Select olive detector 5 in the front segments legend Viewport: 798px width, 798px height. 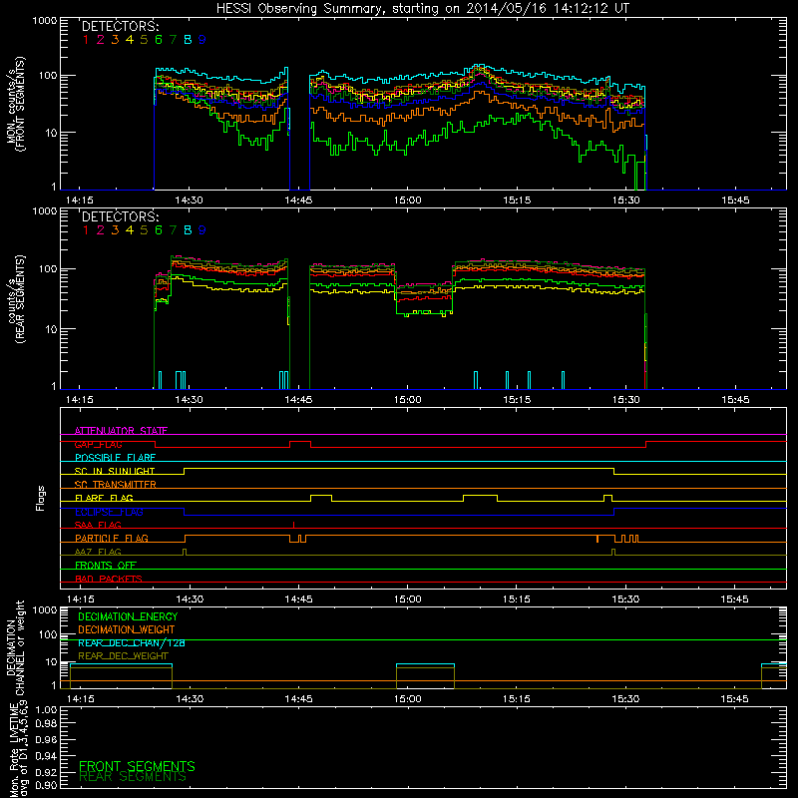pyautogui.click(x=144, y=40)
